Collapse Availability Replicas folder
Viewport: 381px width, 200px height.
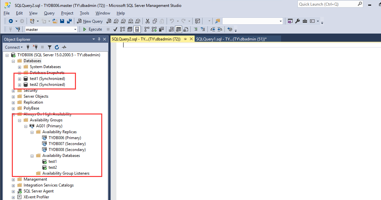[x=32, y=132]
